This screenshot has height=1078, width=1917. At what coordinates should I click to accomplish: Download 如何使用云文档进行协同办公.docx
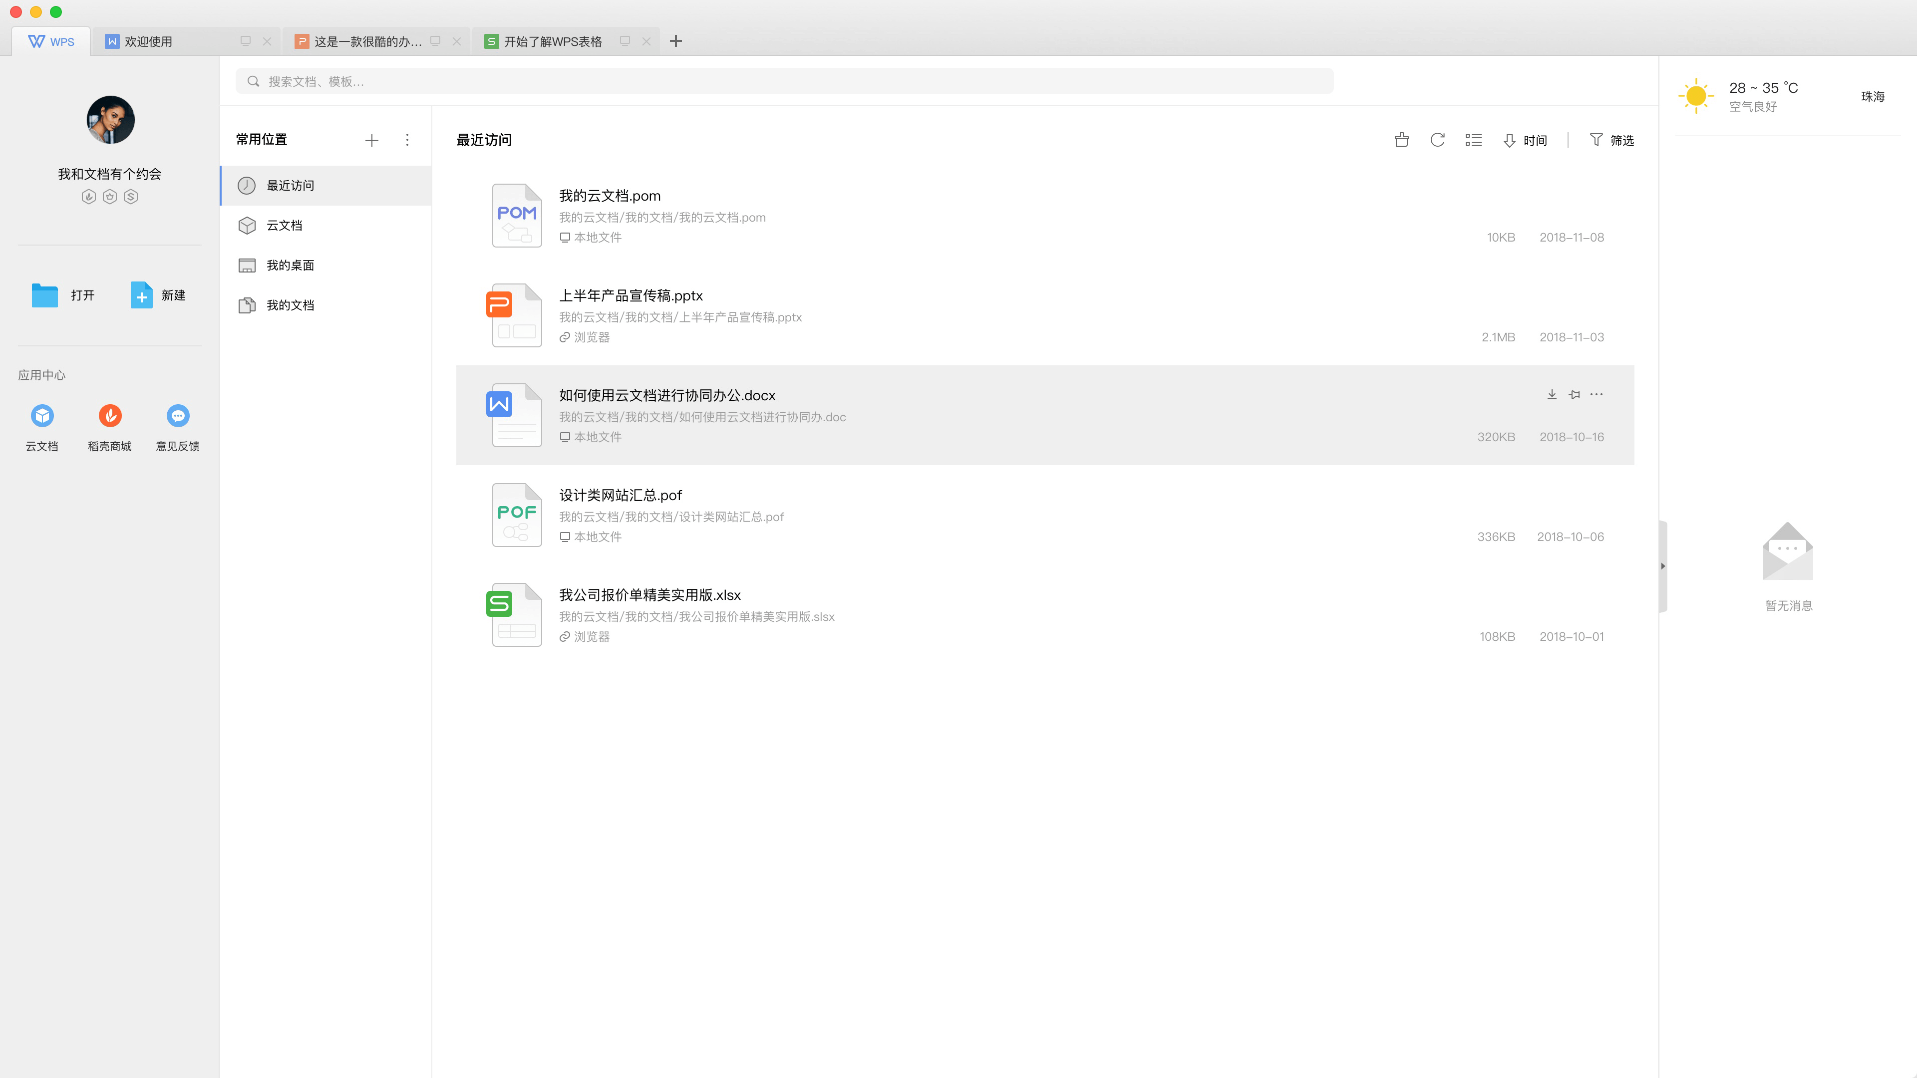pyautogui.click(x=1552, y=394)
